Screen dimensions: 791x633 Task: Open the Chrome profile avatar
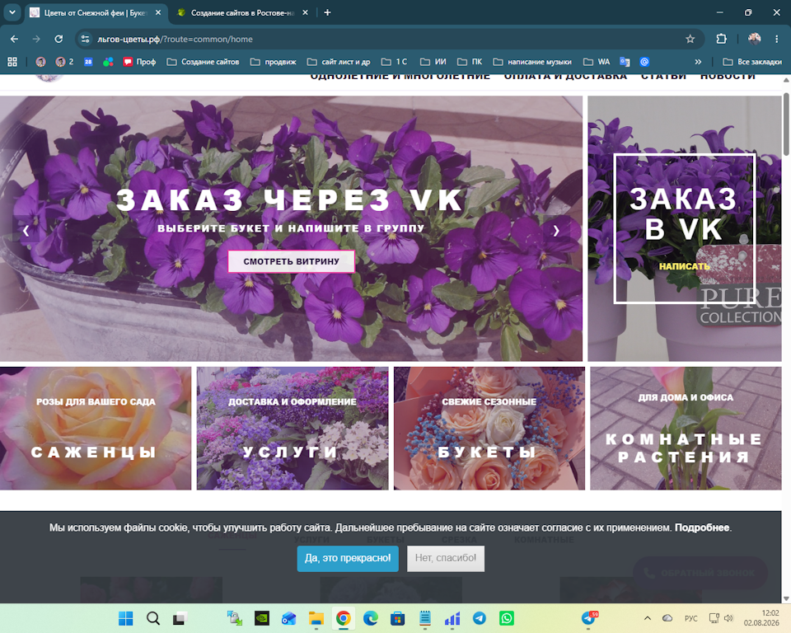tap(754, 39)
